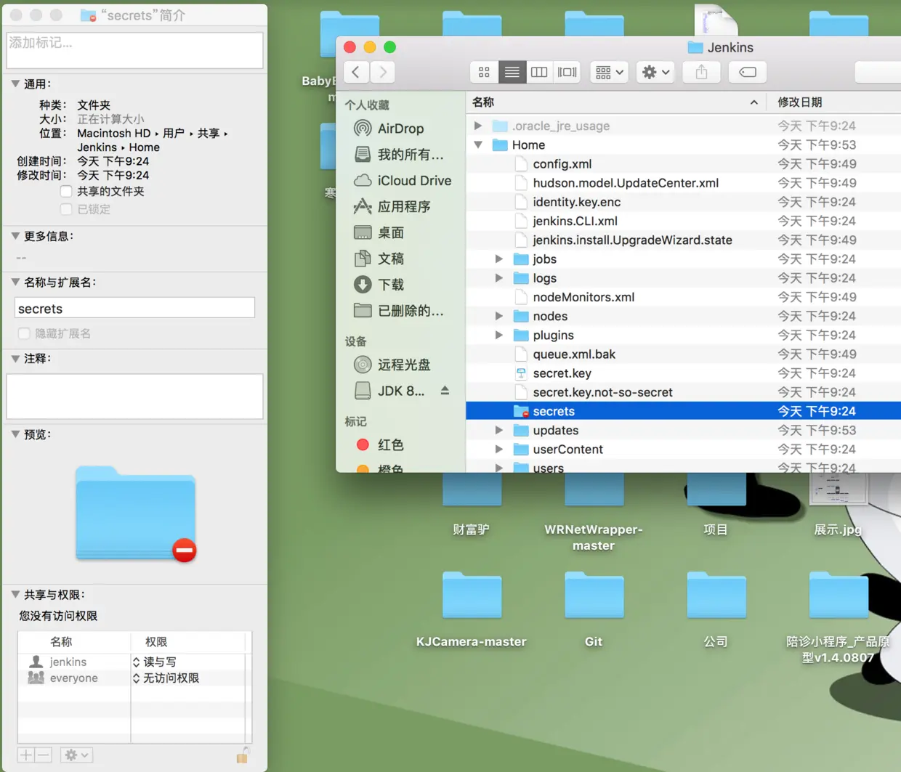Toggle the 隐藏扩展名 checkbox
The height and width of the screenshot is (772, 901).
tap(24, 333)
